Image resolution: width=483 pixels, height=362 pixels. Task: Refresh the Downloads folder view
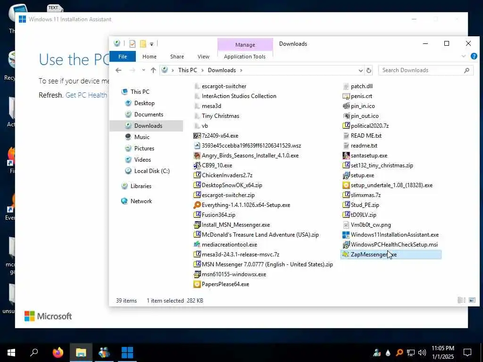tap(369, 71)
